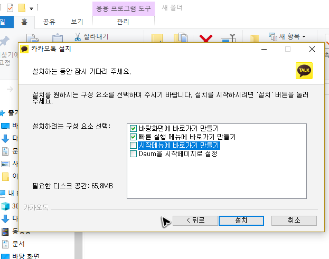
Task: Switch to the 보기 ribbon tab
Action: pyautogui.click(x=77, y=22)
